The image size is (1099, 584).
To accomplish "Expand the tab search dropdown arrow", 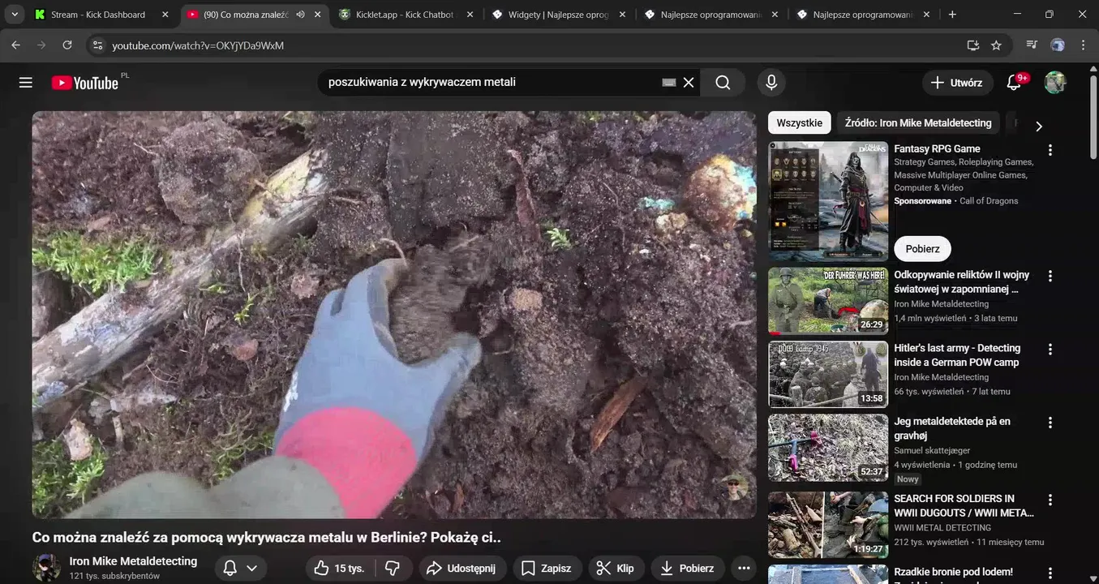I will coord(15,15).
